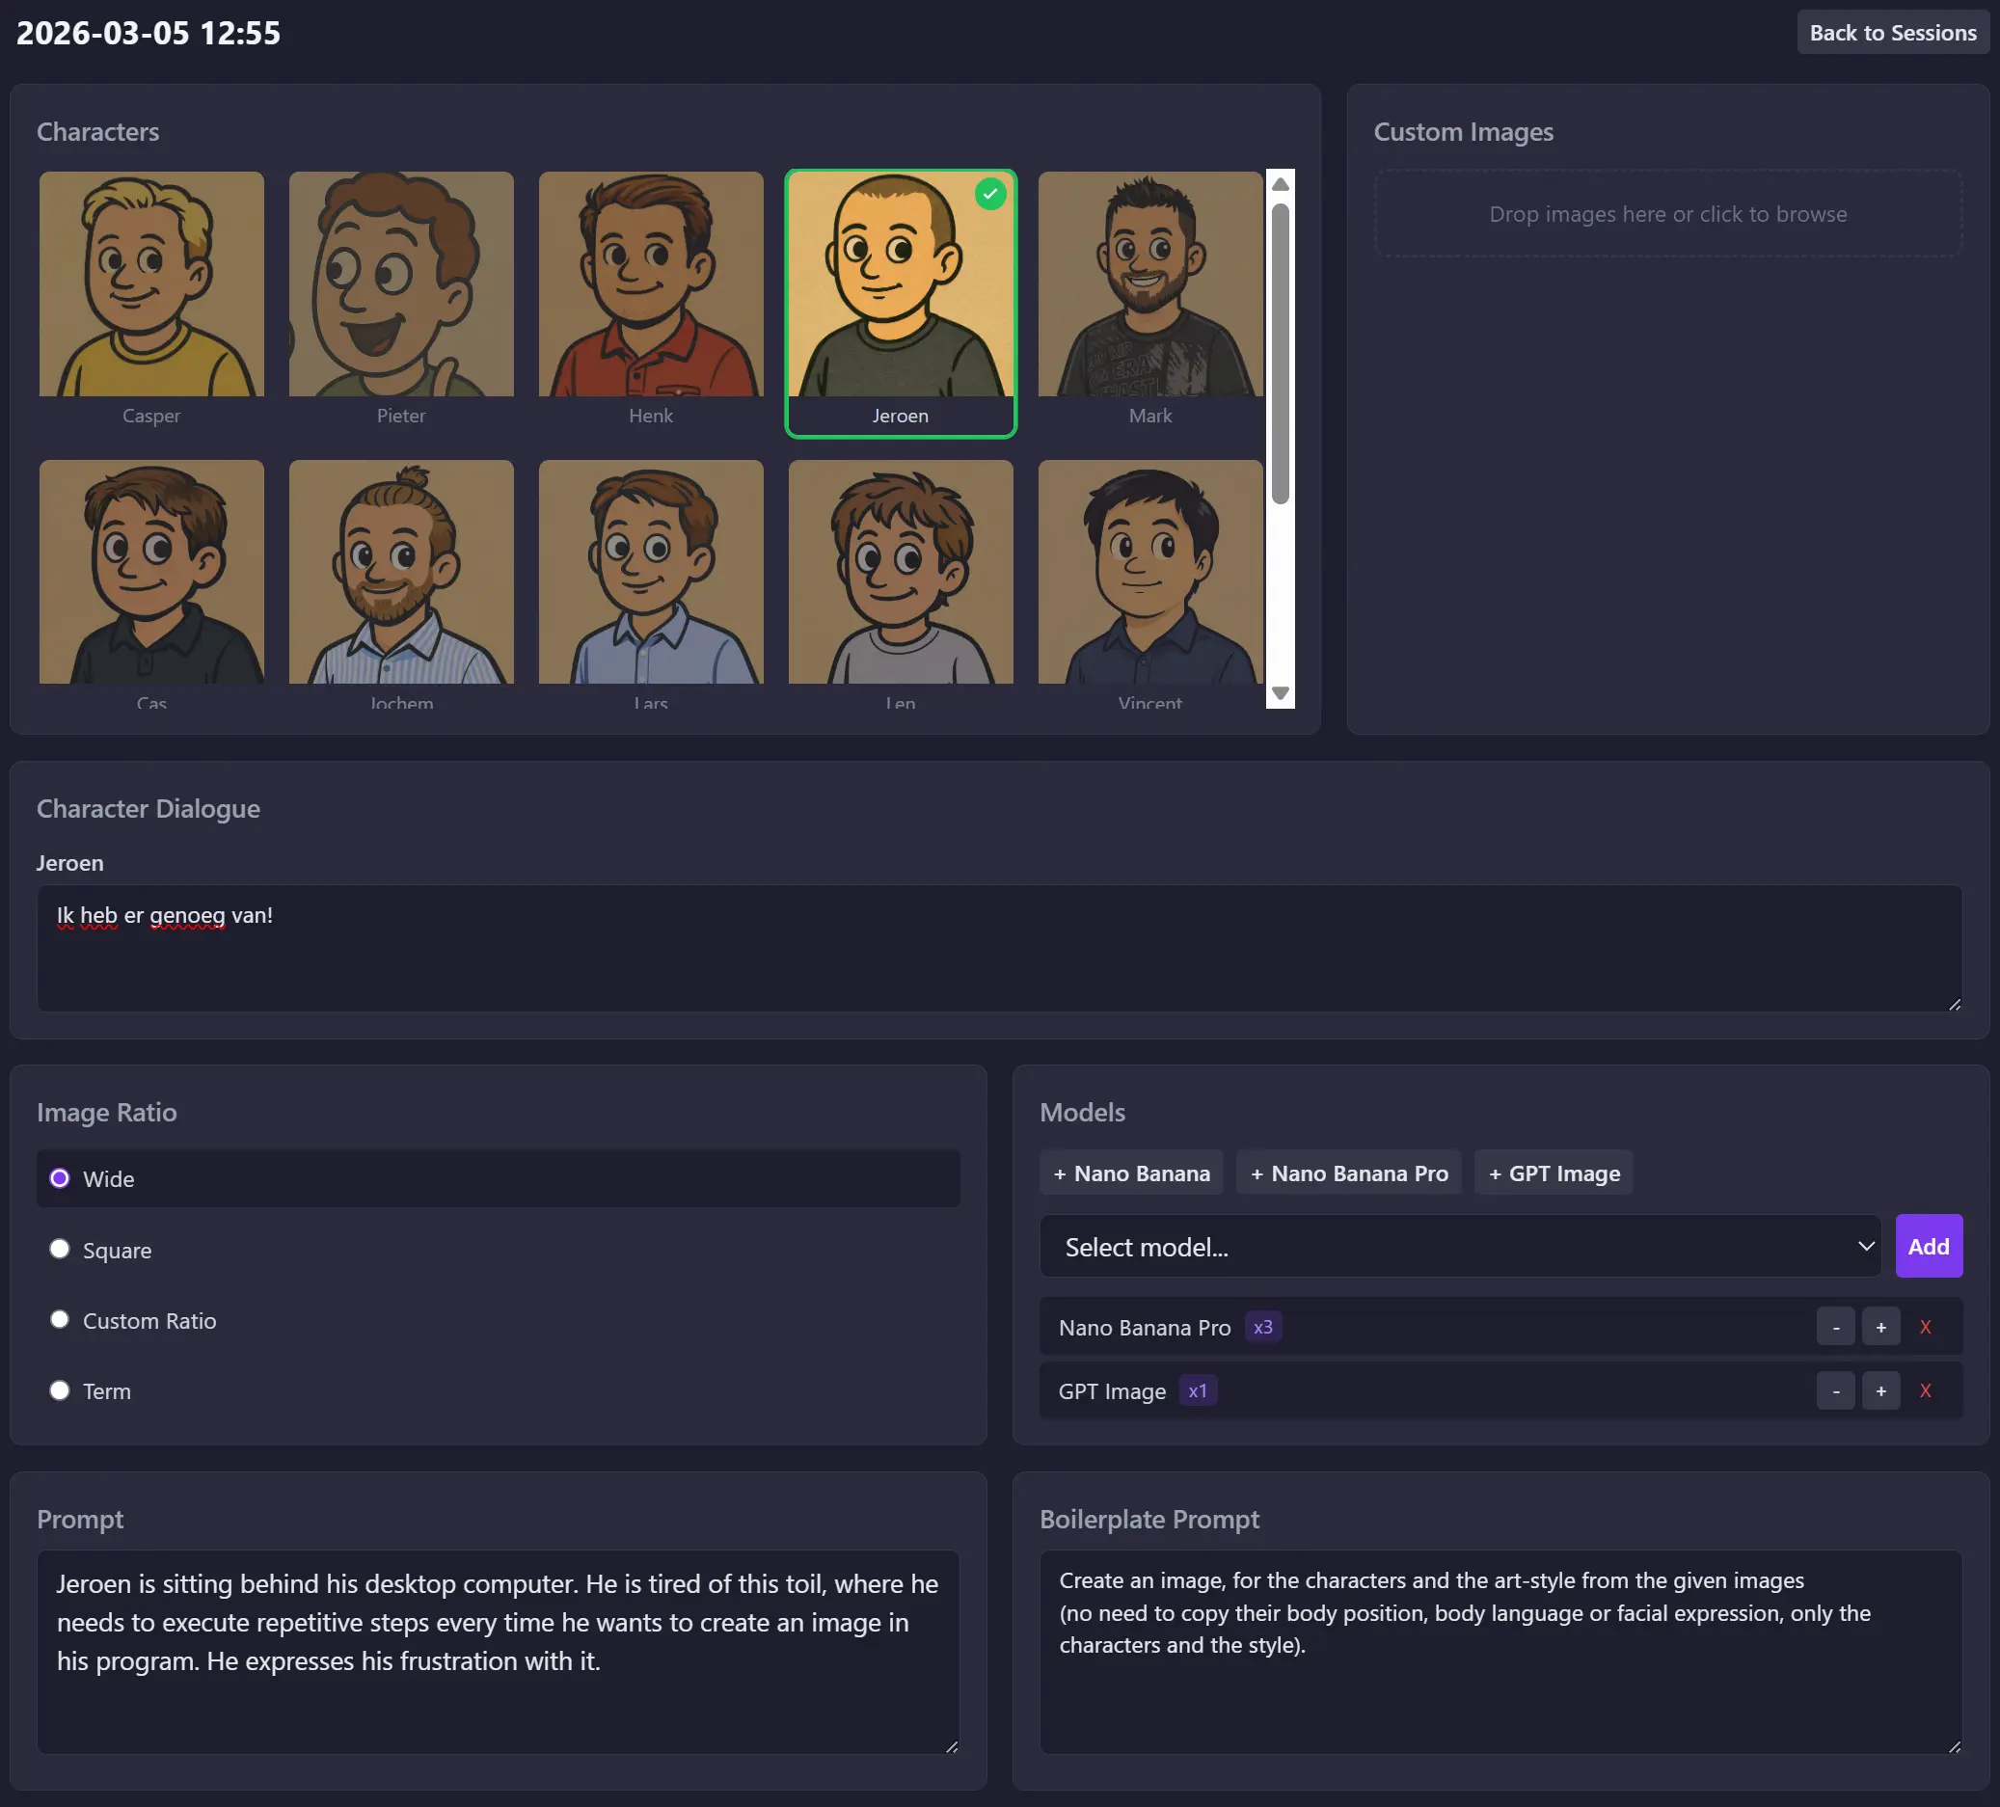
Task: Decrease GPT Image count with minus
Action: pyautogui.click(x=1835, y=1390)
